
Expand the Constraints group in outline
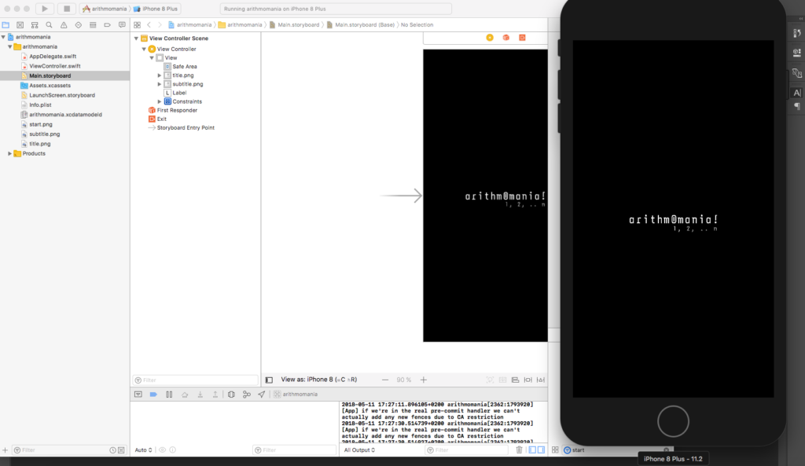160,101
